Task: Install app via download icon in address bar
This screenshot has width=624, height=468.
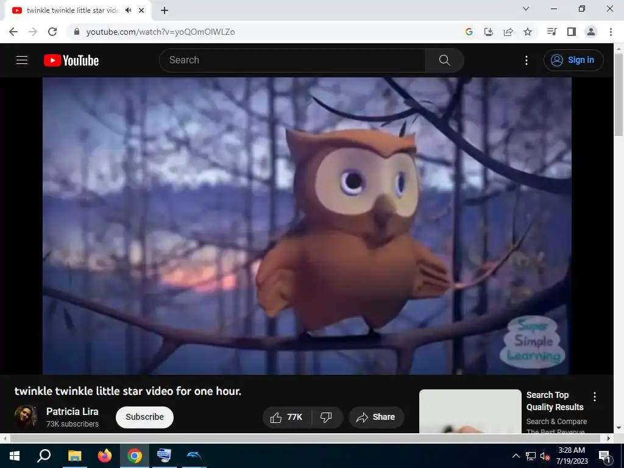Action: point(488,32)
